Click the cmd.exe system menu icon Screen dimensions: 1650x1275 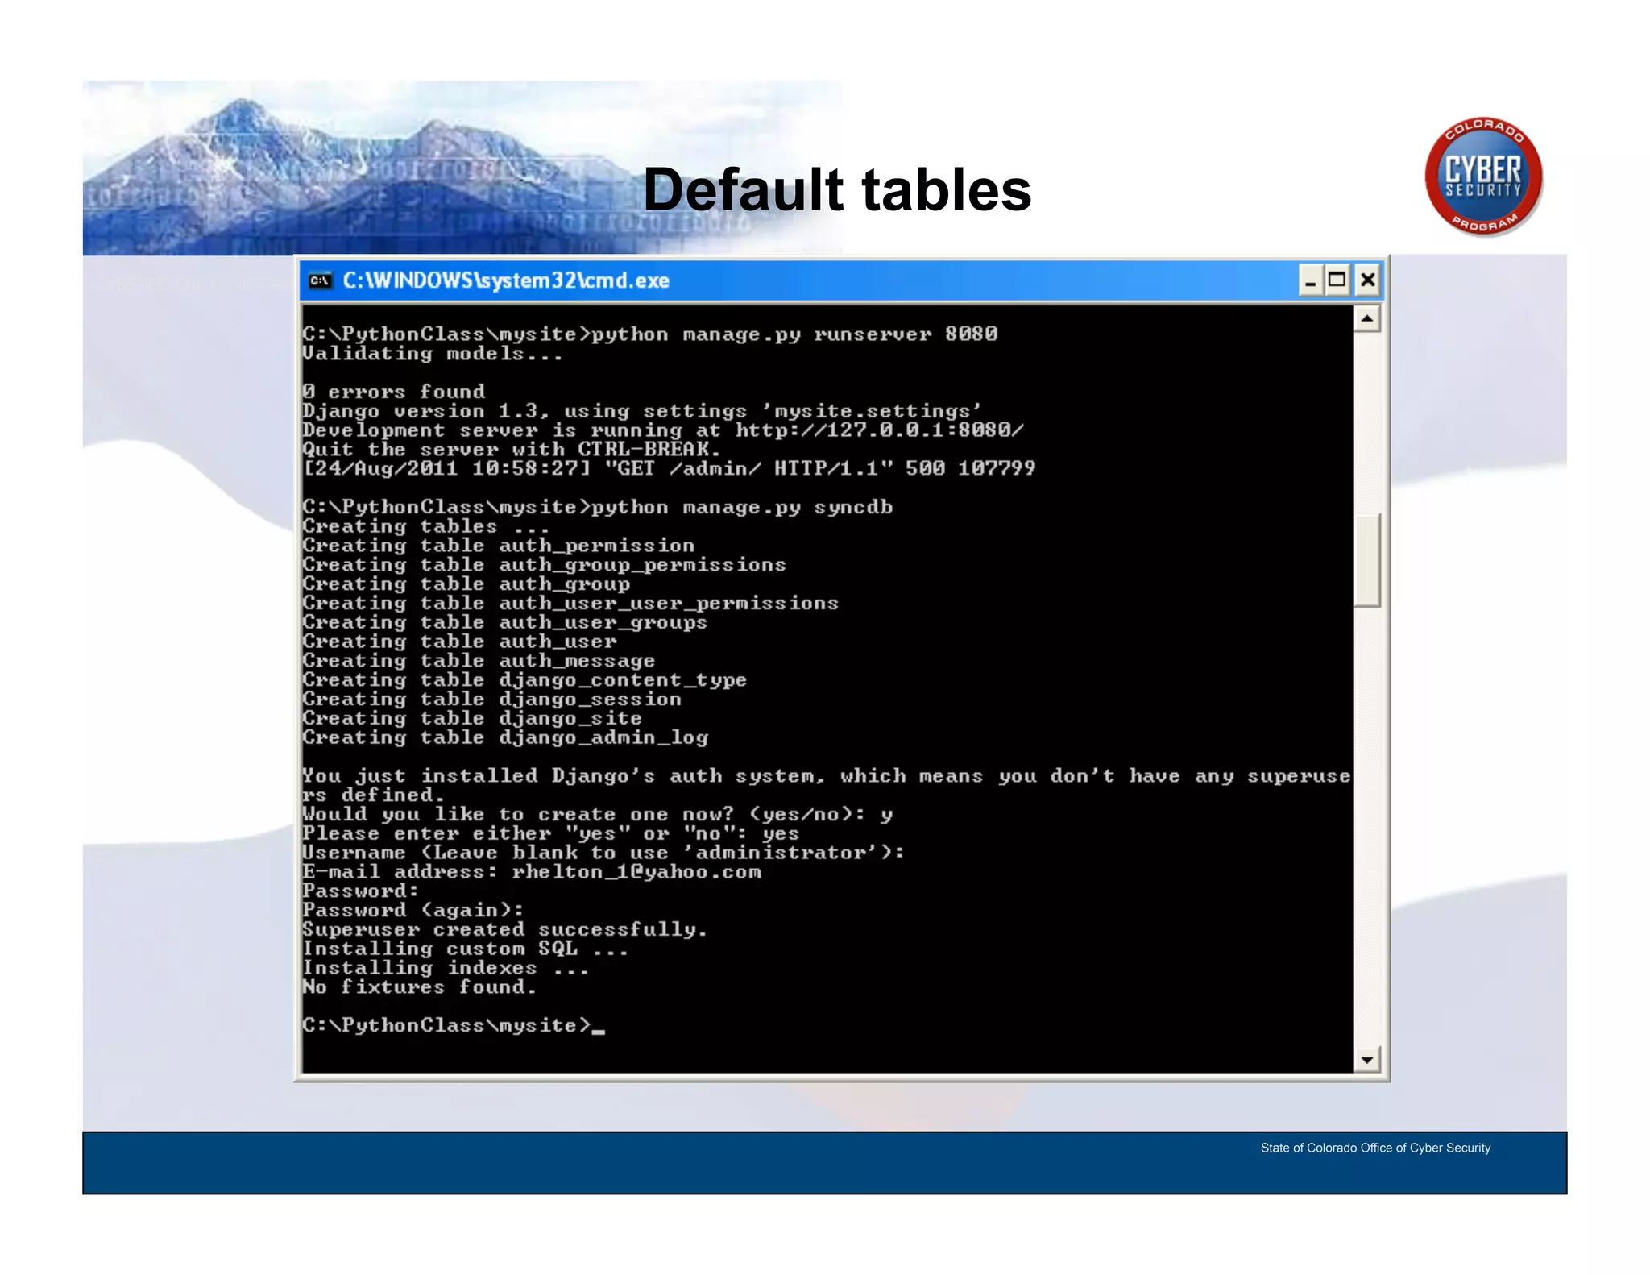pos(321,280)
